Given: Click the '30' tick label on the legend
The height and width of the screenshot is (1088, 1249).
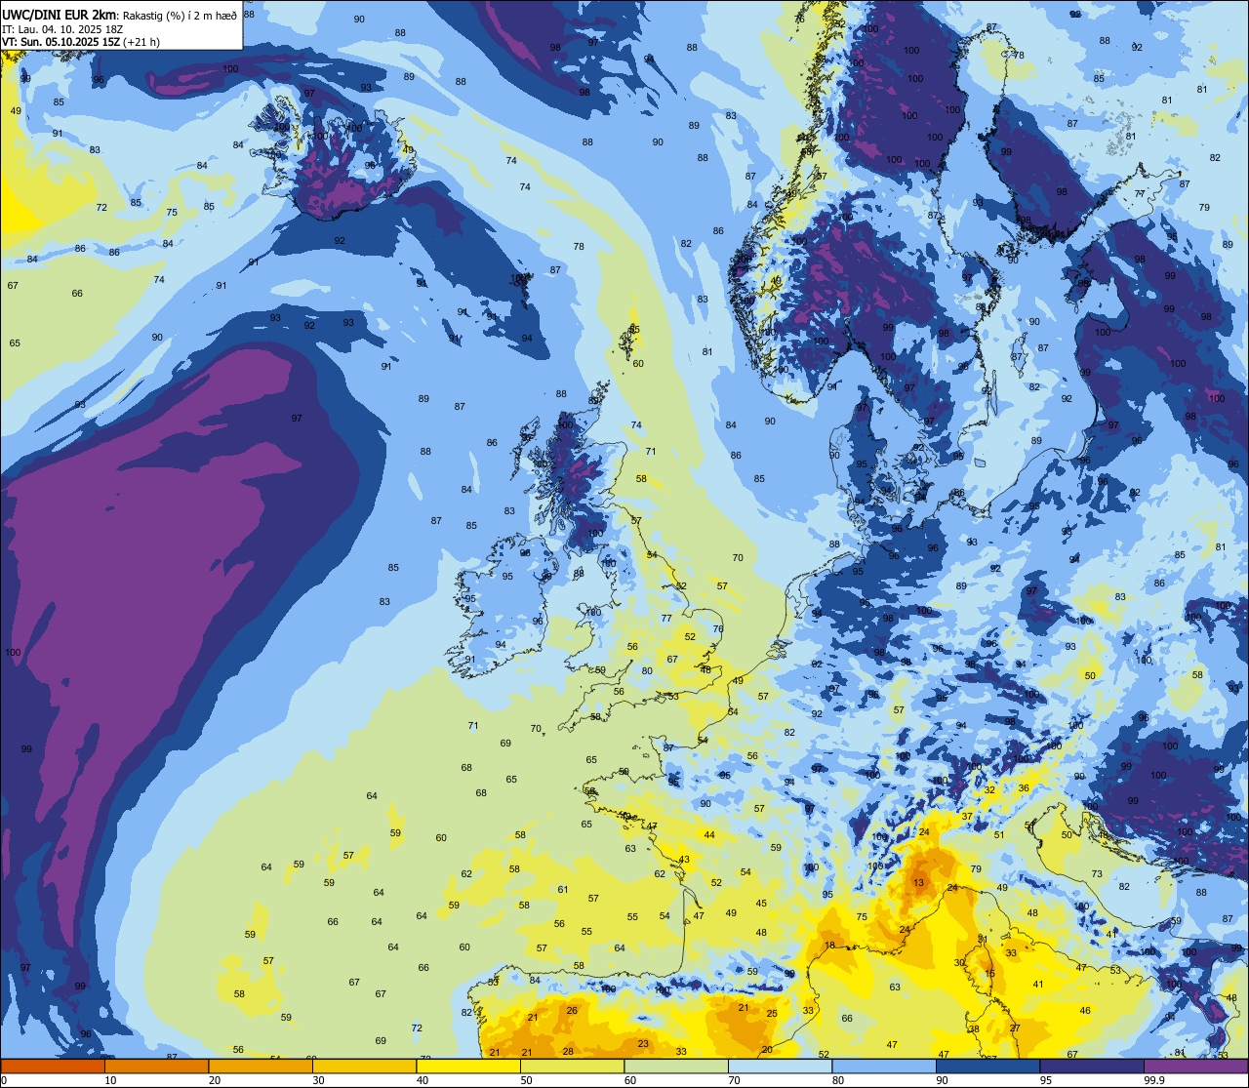Looking at the screenshot, I should click(x=318, y=1080).
